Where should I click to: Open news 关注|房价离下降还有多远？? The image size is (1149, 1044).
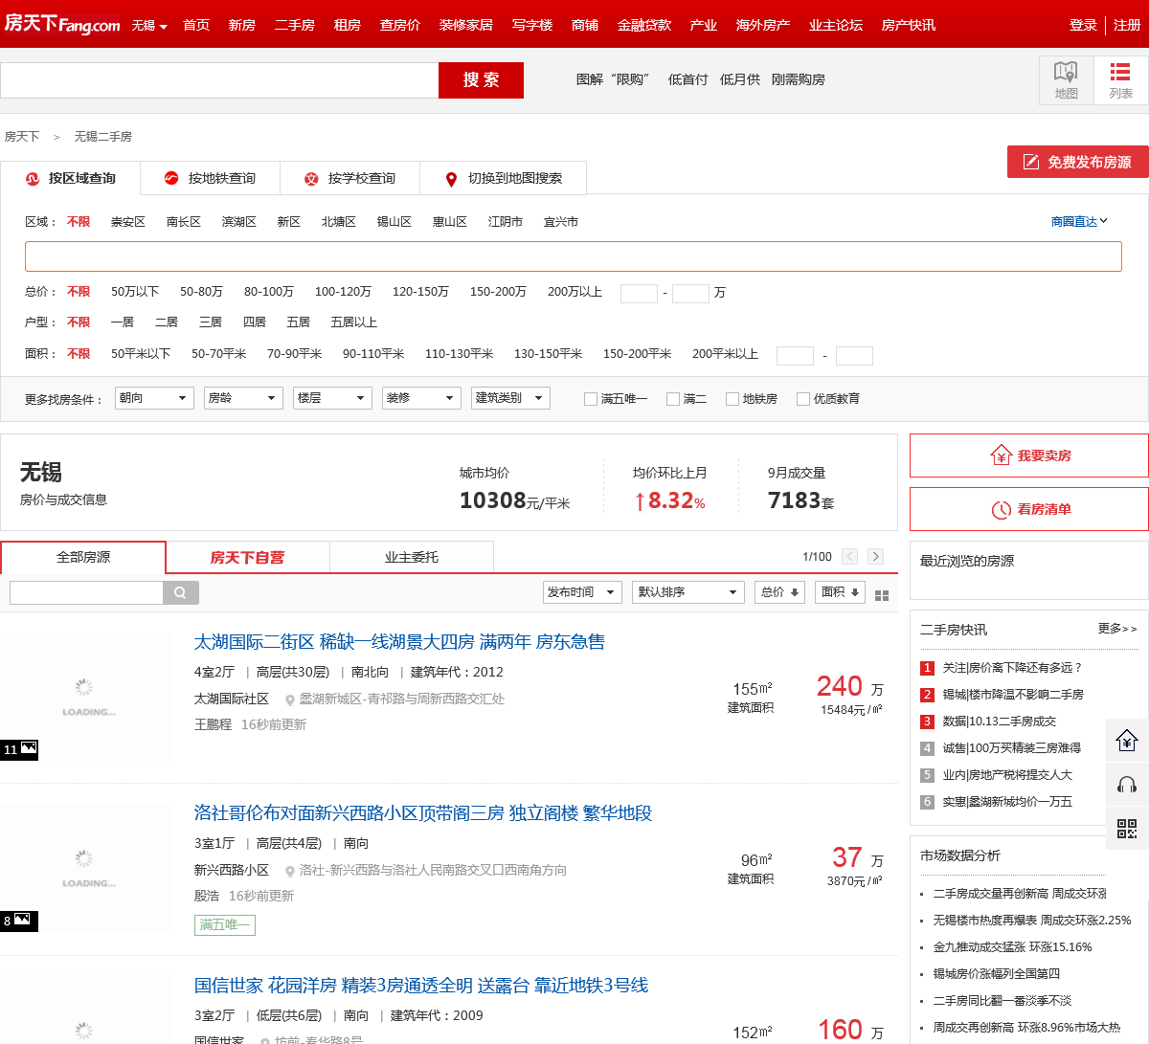pos(1012,668)
